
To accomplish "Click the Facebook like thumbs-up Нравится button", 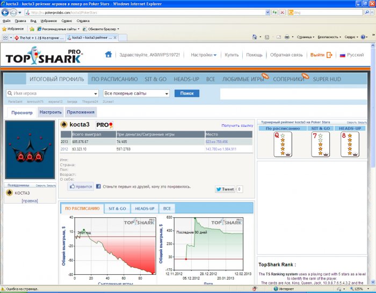I will (81, 187).
